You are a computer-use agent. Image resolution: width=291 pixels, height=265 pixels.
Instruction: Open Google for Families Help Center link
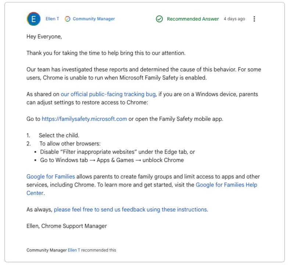click(x=142, y=189)
